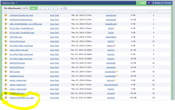Click document icon beside CYBER SIR.docx

point(6,93)
